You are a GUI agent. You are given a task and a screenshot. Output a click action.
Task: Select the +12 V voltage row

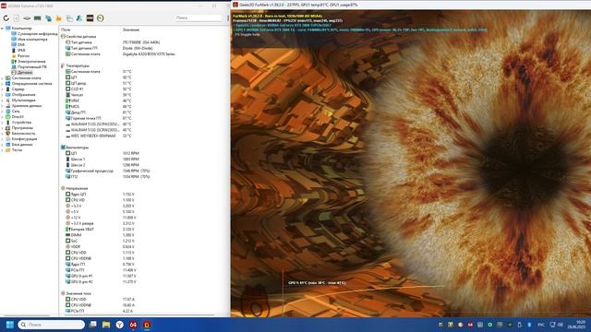(101, 218)
